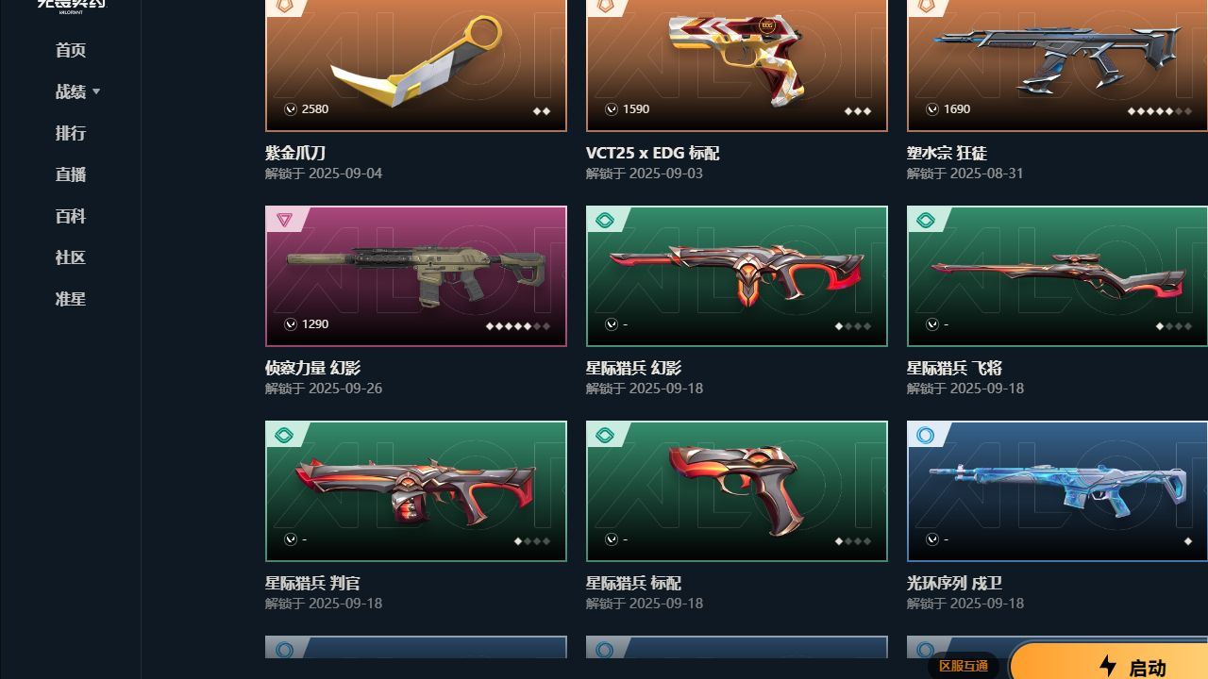Select the VCT25 x EDG 标配 pistol thumbnail
This screenshot has height=679, width=1208.
coord(737,65)
